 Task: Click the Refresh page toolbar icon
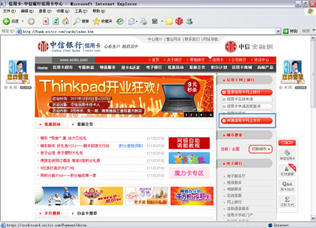click(56, 21)
